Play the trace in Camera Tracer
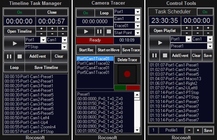Screen dimensions: 217x140 (x=86, y=31)
